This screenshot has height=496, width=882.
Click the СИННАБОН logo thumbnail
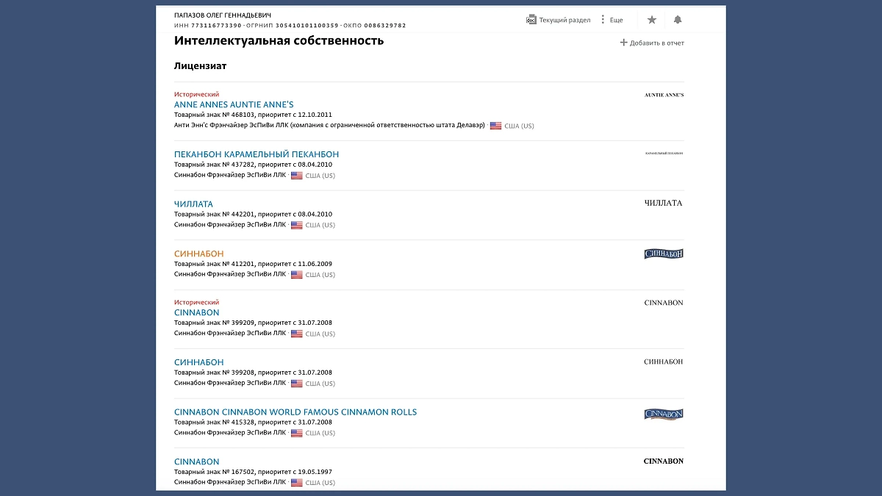click(663, 253)
